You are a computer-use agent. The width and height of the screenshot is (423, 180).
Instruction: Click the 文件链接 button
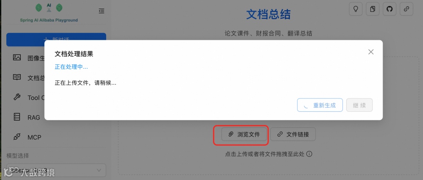[293, 134]
